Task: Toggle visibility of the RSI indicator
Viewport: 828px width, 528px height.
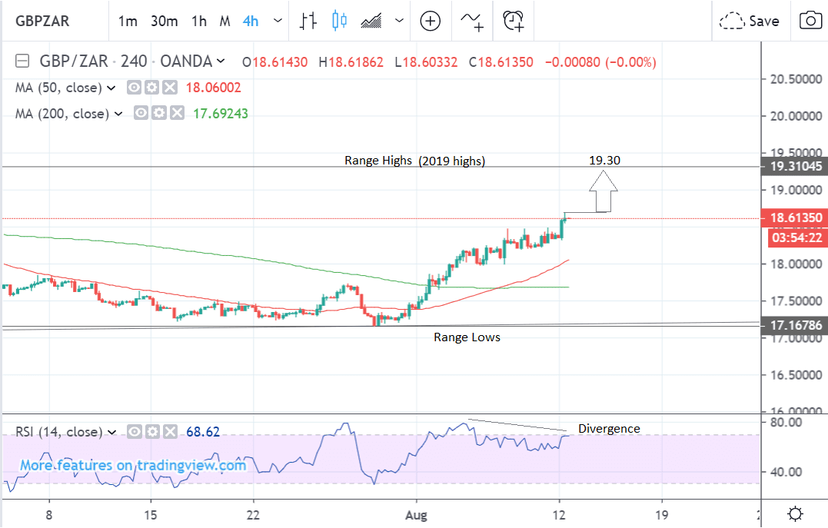Action: pyautogui.click(x=135, y=432)
